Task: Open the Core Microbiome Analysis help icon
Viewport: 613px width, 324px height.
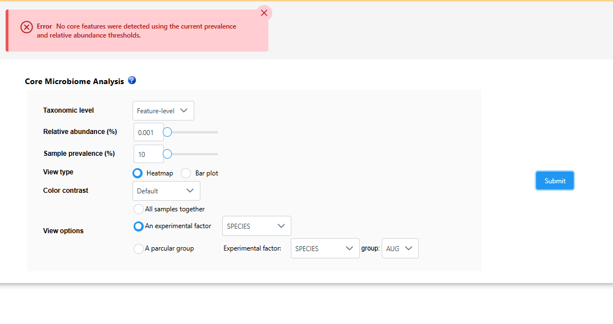Action: click(x=132, y=81)
